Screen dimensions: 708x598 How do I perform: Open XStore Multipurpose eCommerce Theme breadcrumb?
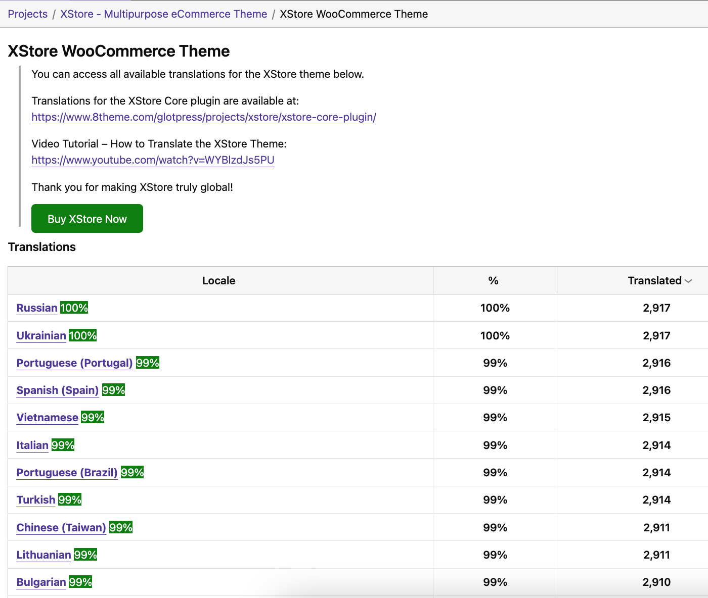click(x=163, y=14)
